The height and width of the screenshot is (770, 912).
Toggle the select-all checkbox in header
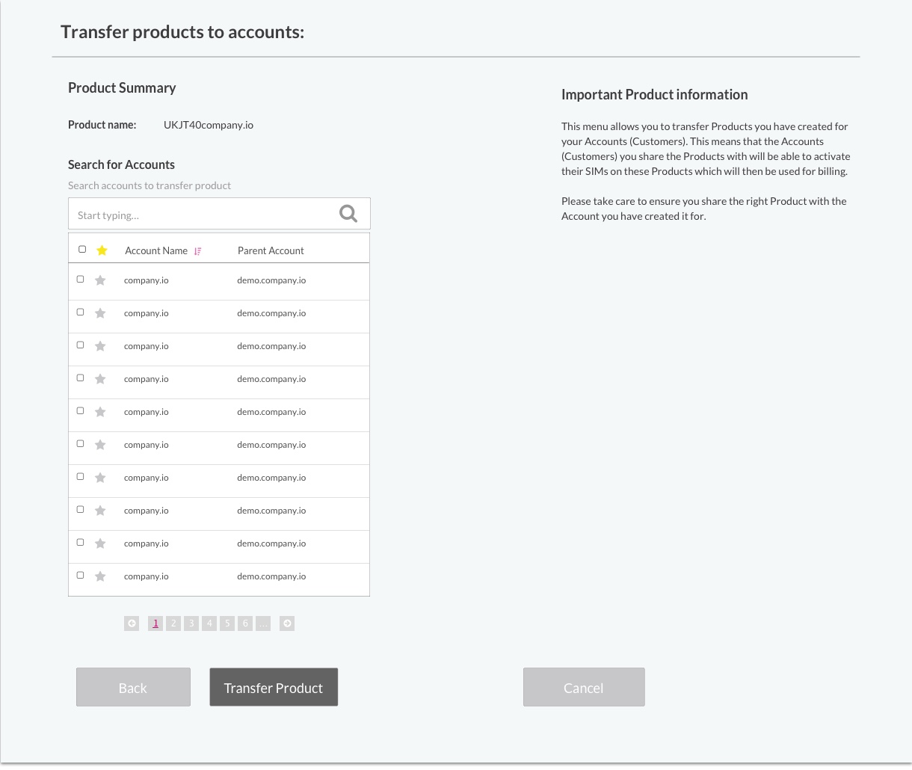[x=82, y=249]
